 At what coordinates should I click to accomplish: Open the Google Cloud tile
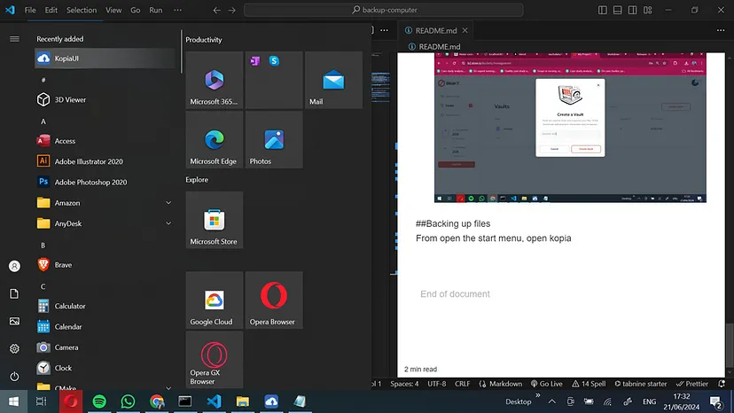coord(214,300)
